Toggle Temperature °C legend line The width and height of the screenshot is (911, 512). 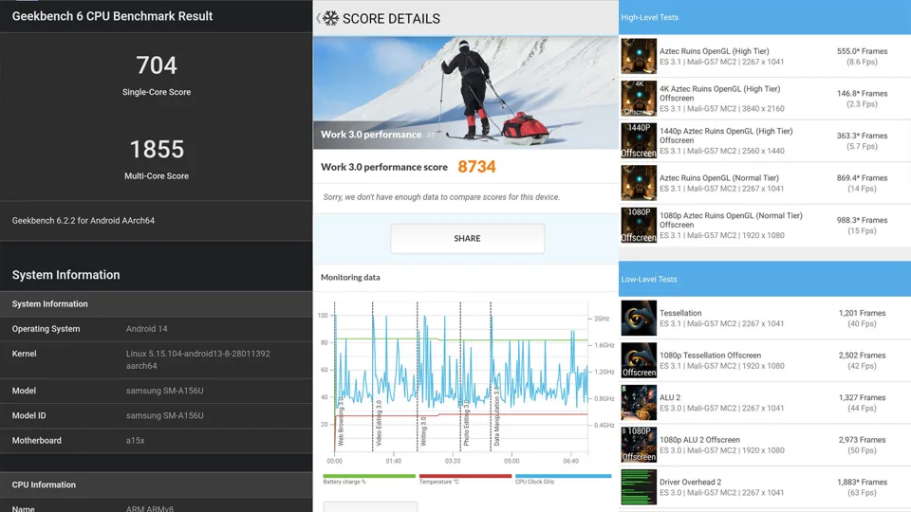(x=465, y=479)
